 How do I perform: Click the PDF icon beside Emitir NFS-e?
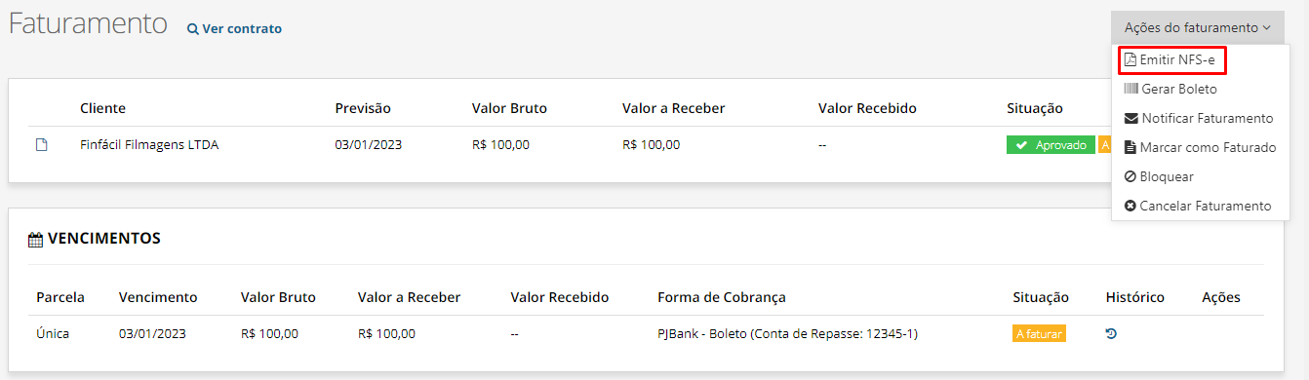tap(1130, 59)
